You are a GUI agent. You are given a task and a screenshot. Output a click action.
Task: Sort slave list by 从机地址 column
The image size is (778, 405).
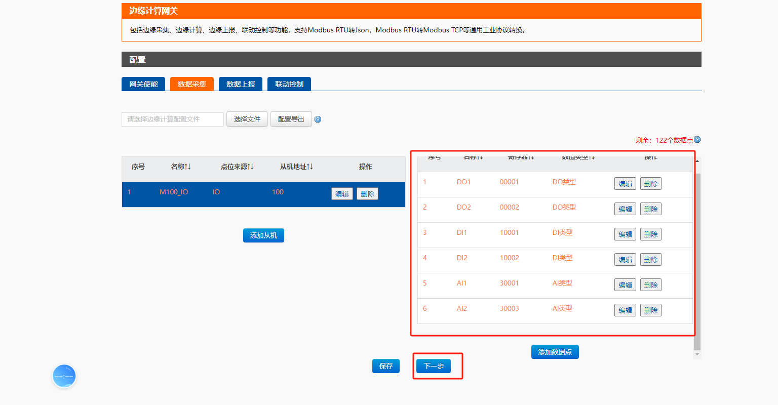[x=296, y=167]
